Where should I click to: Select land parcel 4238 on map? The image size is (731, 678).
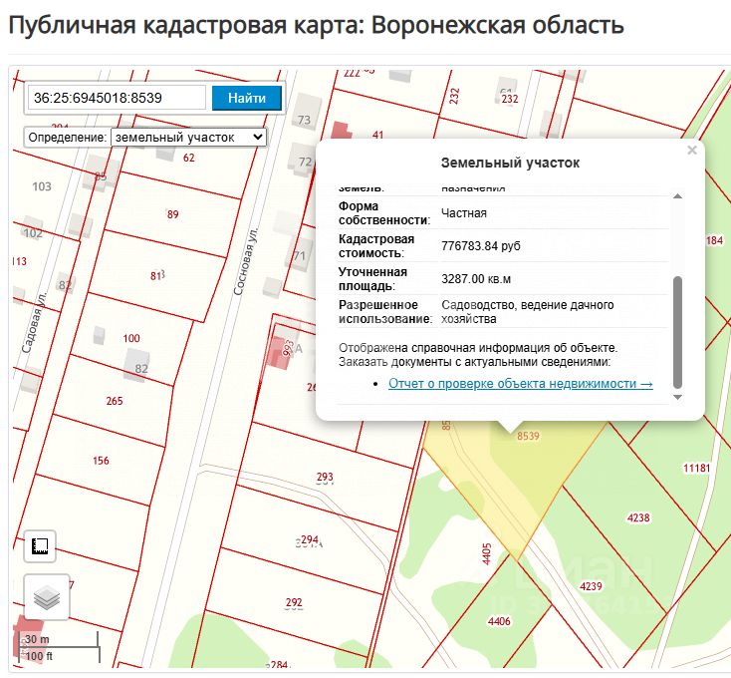pyautogui.click(x=638, y=517)
